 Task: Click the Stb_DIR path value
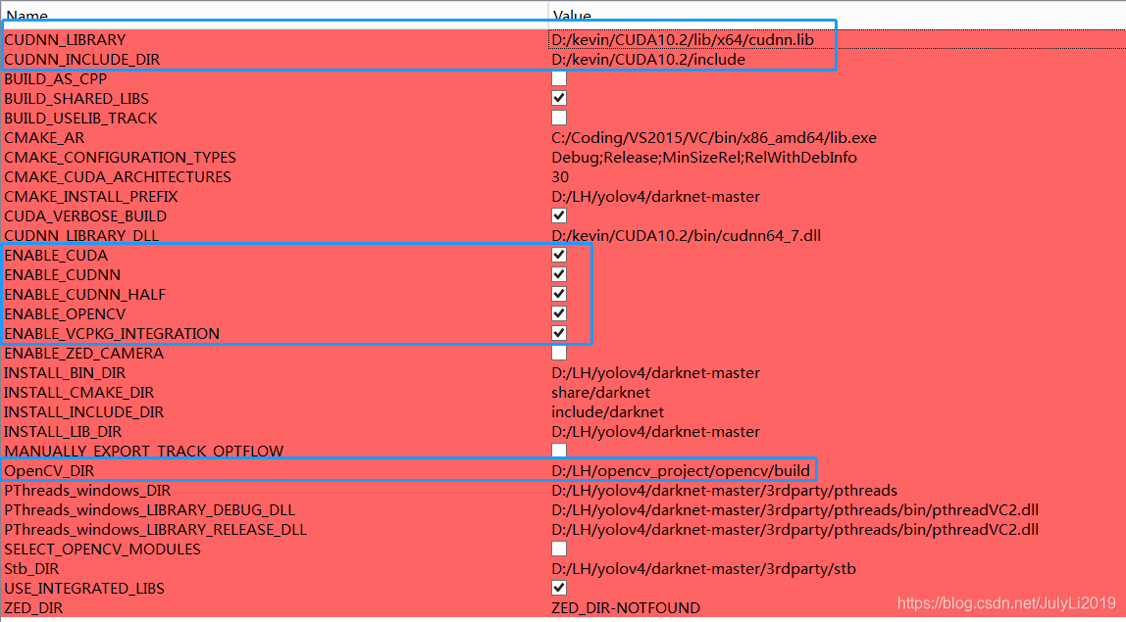704,569
